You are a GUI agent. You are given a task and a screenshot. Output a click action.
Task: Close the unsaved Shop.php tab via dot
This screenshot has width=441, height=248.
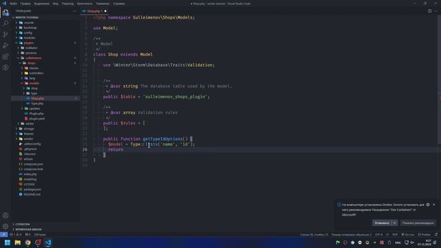(x=105, y=11)
